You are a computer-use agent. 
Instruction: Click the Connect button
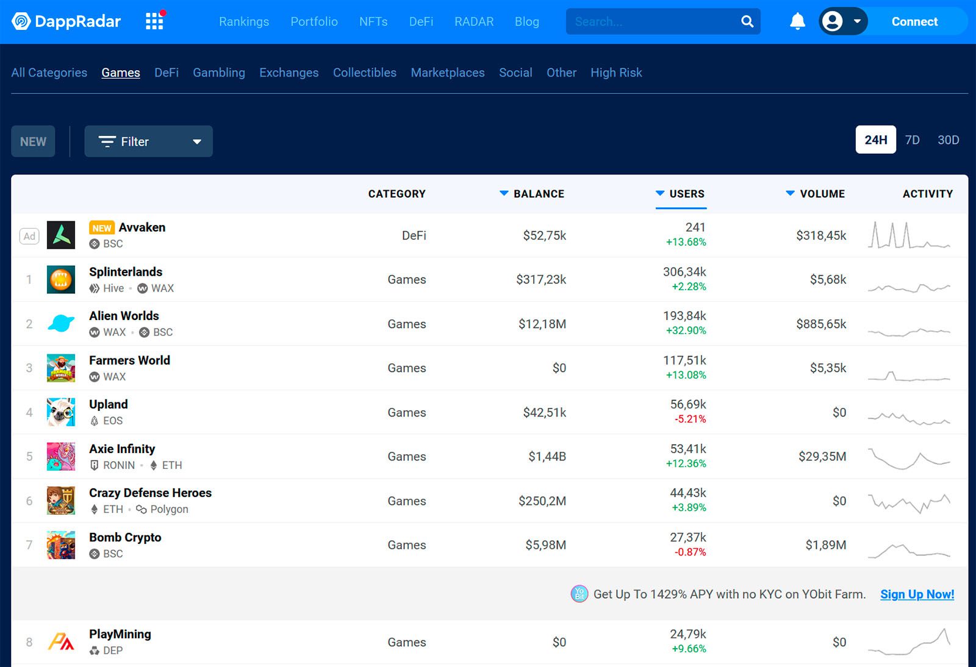click(x=914, y=21)
